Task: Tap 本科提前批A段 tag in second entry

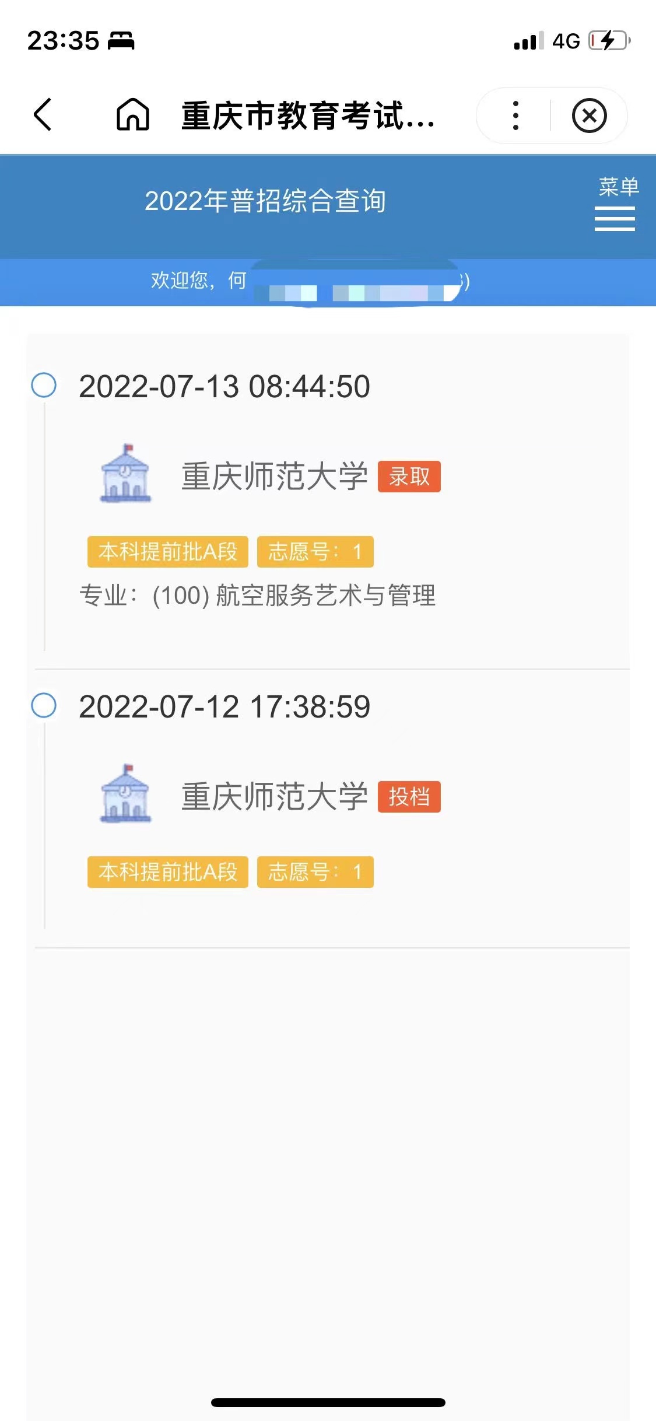Action: 168,872
